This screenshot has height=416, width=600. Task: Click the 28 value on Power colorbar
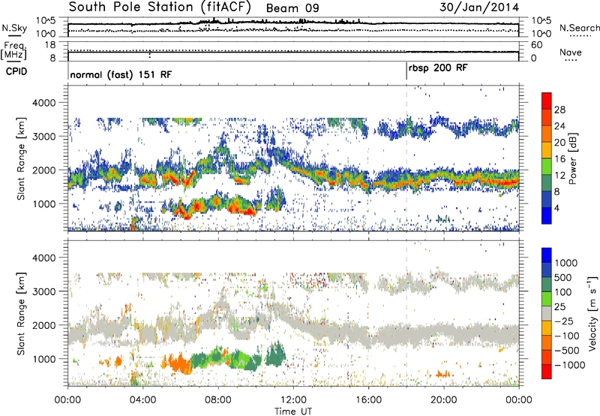point(559,110)
